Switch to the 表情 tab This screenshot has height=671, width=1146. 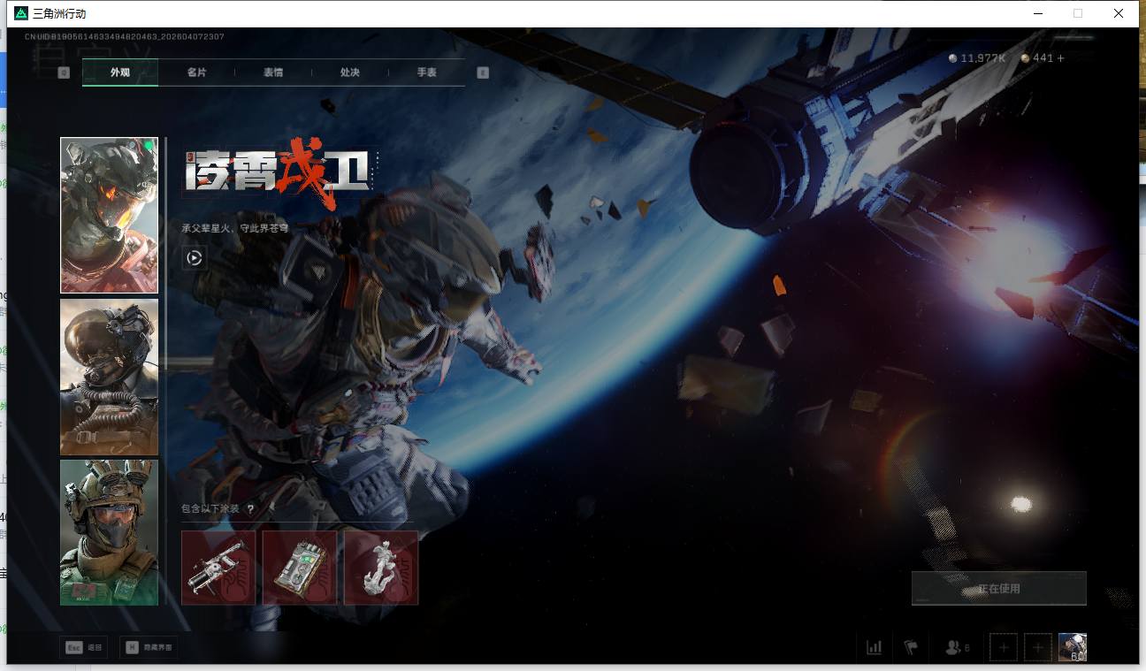(x=273, y=72)
